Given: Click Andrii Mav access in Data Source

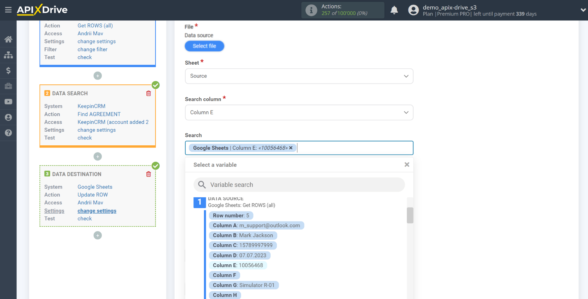Looking at the screenshot, I should [x=90, y=33].
